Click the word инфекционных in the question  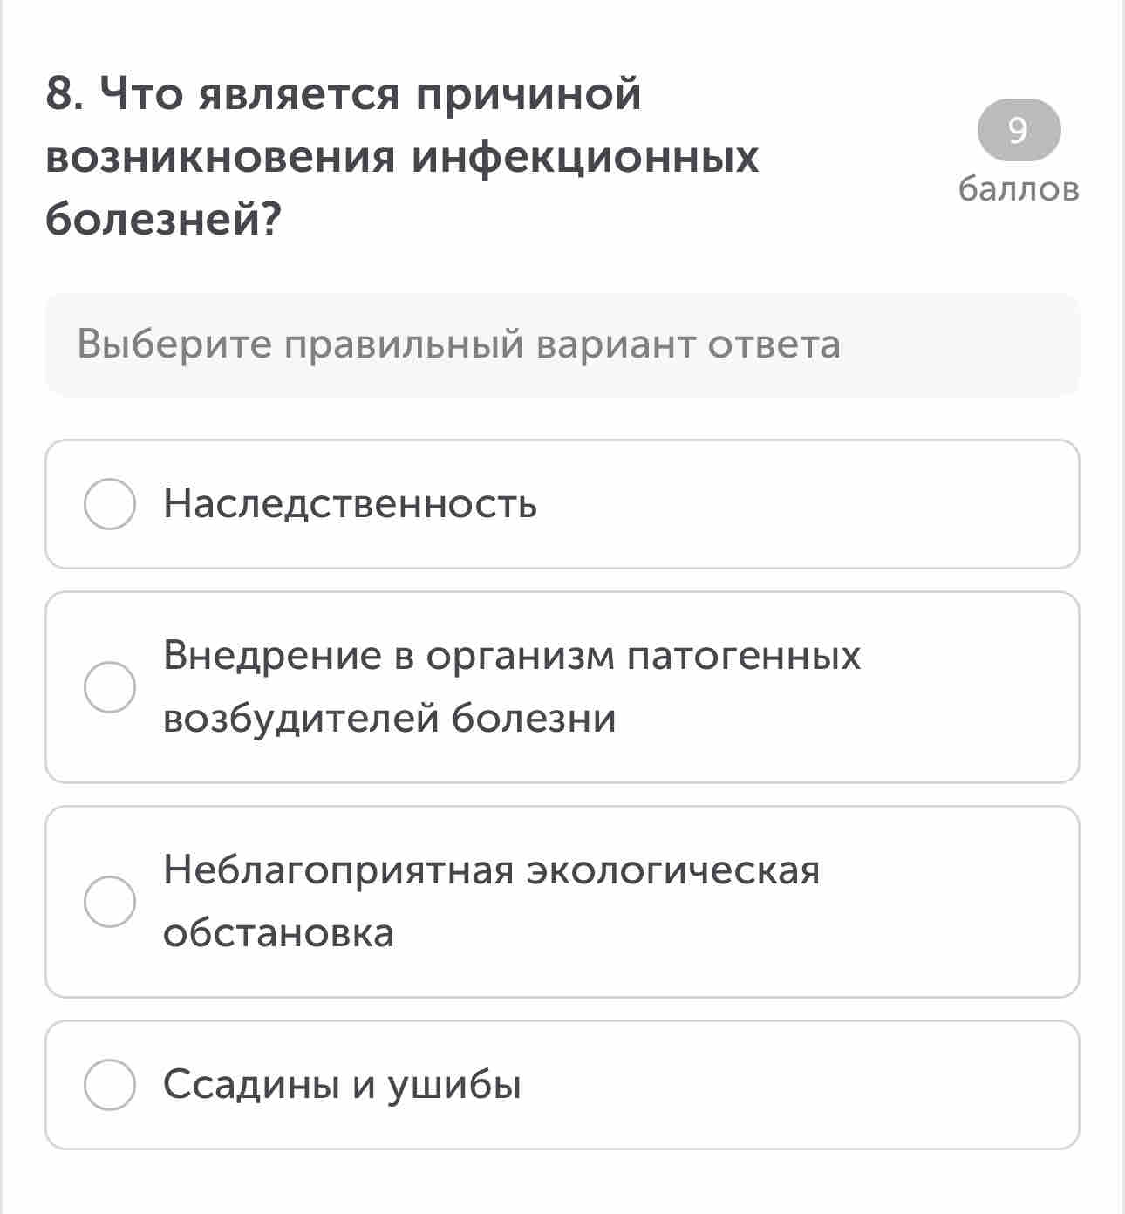pos(586,158)
